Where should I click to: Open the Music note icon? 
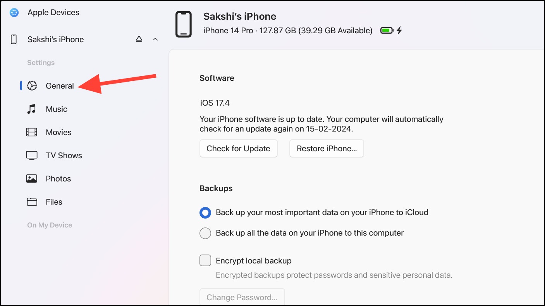tap(31, 109)
